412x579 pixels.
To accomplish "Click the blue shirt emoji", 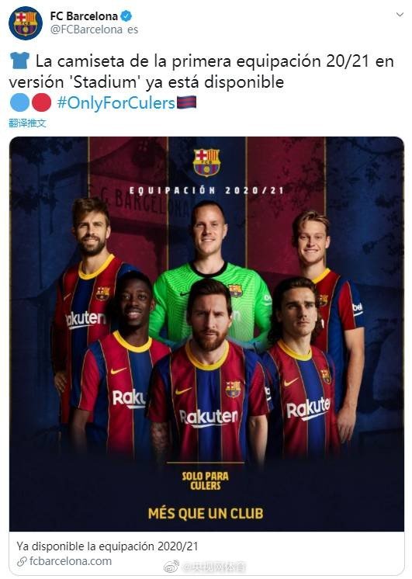I will click(x=19, y=61).
